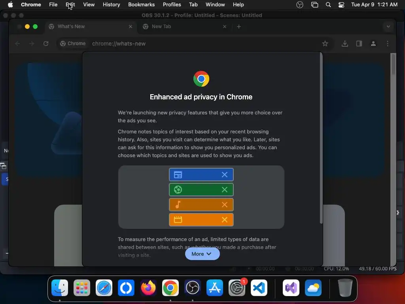405x304 pixels.
Task: Open the Chrome menu bar item
Action: [x=31, y=5]
